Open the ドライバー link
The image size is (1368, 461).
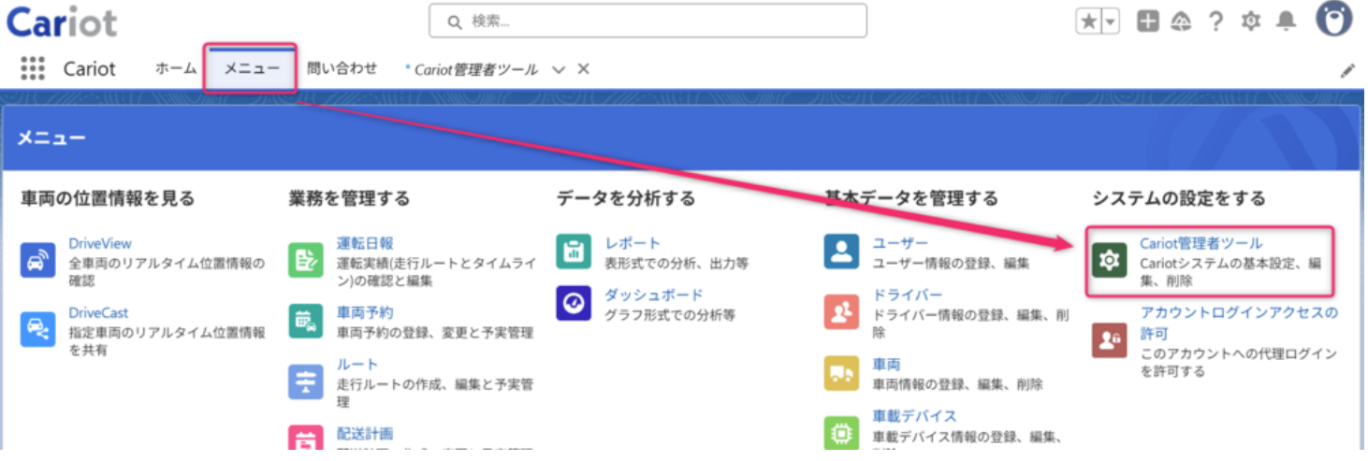pyautogui.click(x=907, y=295)
